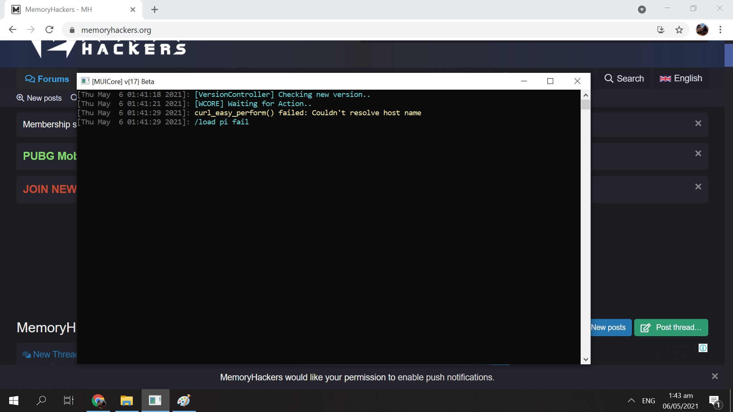Click the '[WCORE] Waiting for Action..' line

tap(253, 104)
